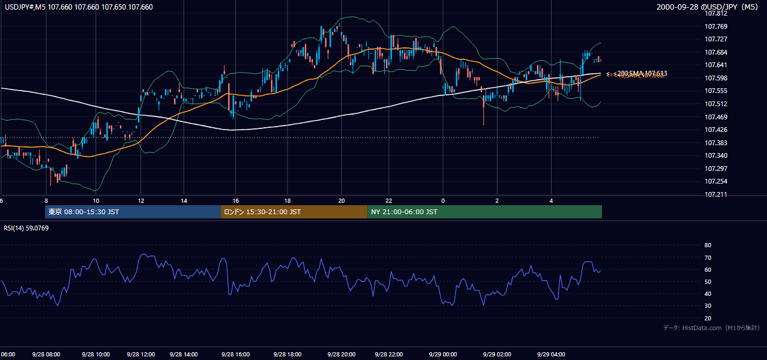Click the bottom time label 9/28 22:00
This screenshot has height=360, width=767.
pyautogui.click(x=389, y=355)
